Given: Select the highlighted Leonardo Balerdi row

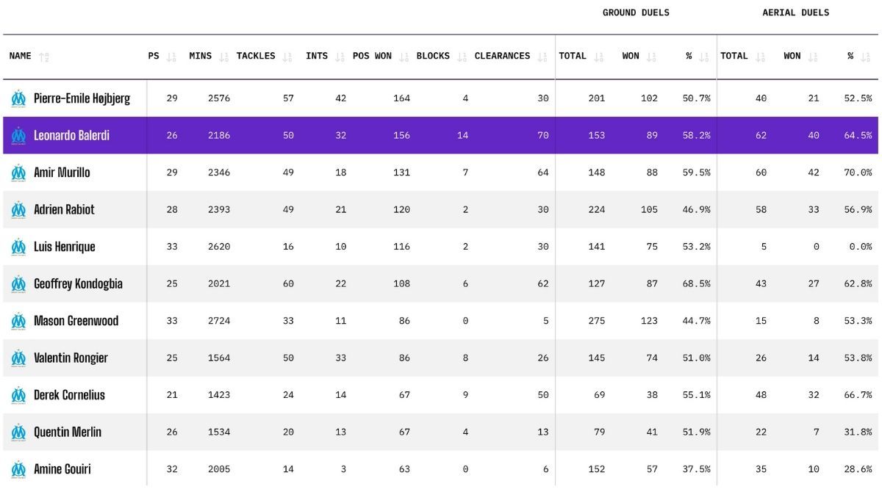Looking at the screenshot, I should 440,135.
